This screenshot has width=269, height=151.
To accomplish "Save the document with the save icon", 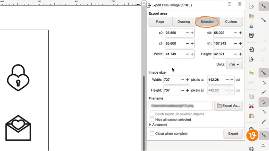I will [x=251, y=26].
